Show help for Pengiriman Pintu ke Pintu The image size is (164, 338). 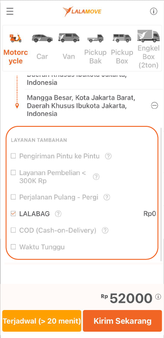point(108,156)
